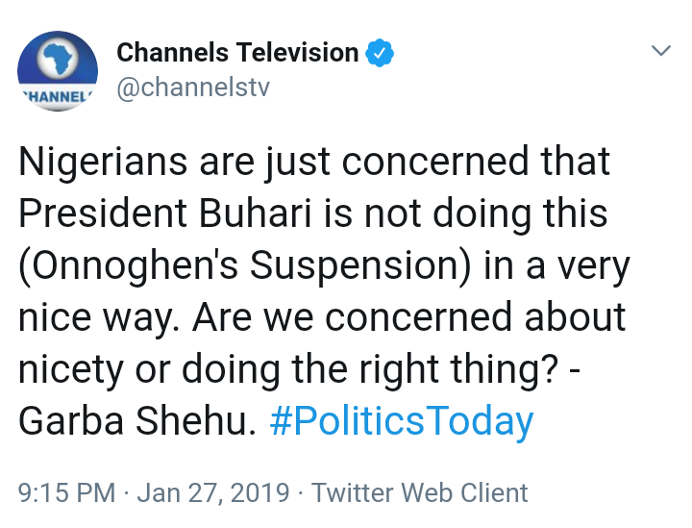Click the blue verified badge
692x528 pixels.
[x=382, y=53]
